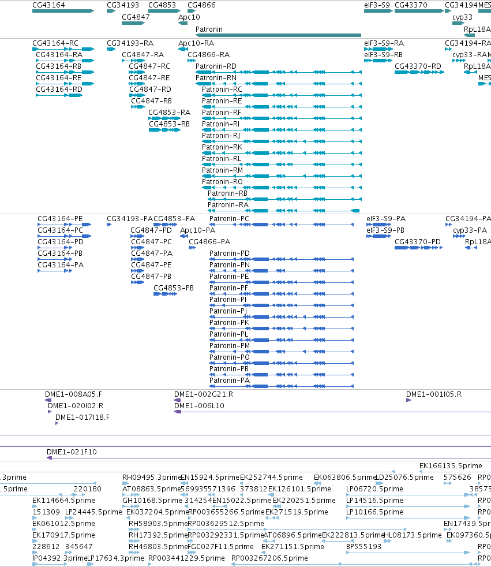Click the Patronin gene bar
The height and width of the screenshot is (567, 491).
point(278,35)
